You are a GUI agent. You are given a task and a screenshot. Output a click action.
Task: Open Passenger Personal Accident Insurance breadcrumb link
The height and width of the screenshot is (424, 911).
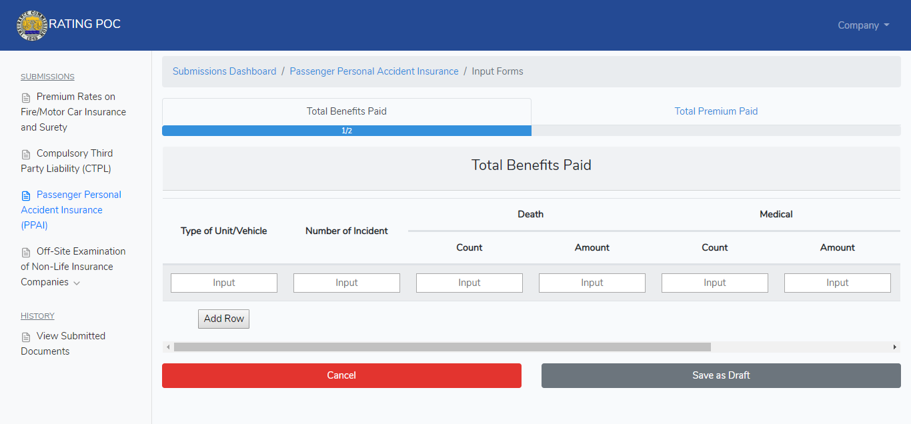pos(374,71)
